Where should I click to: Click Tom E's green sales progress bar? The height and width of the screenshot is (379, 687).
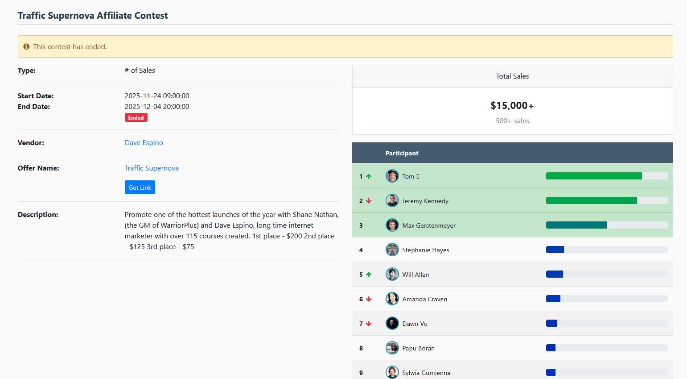coord(593,176)
